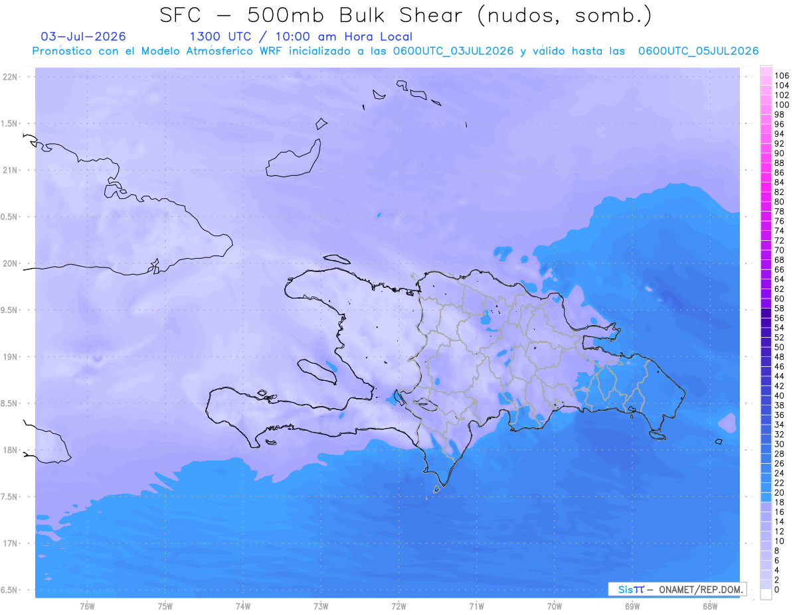Click the '18N' latitude label
This screenshot has height=615, width=797.
click(10, 450)
